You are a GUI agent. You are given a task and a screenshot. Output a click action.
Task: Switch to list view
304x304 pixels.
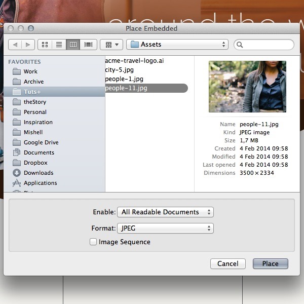(59, 45)
